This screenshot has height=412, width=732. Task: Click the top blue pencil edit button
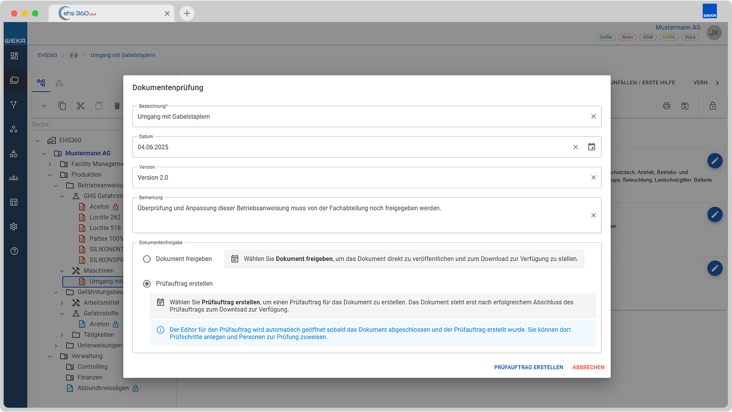715,161
